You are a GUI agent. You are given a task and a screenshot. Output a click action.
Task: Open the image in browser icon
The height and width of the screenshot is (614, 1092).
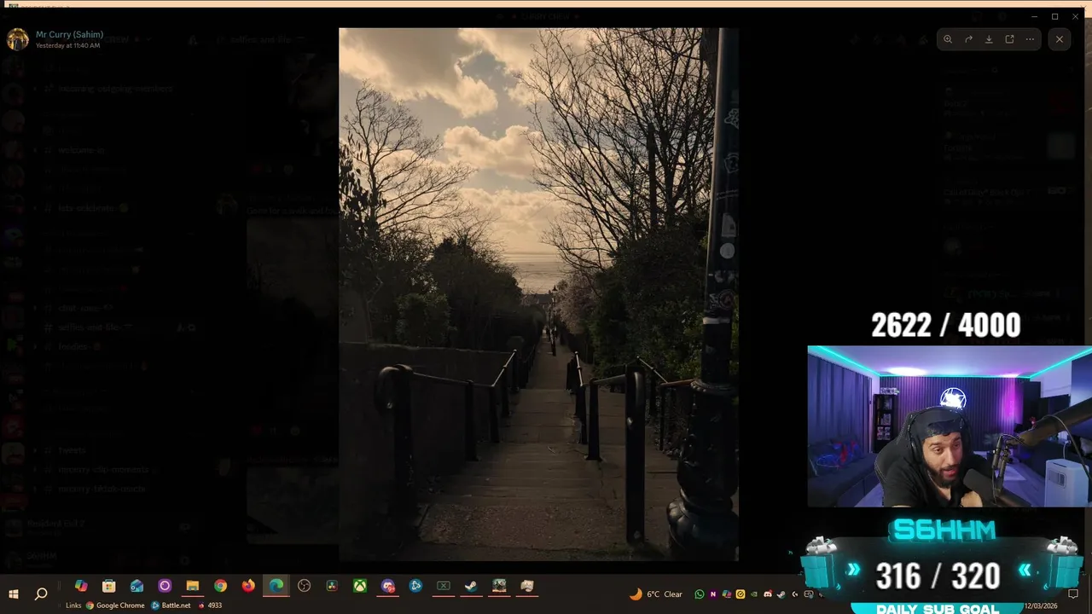[x=1009, y=39]
